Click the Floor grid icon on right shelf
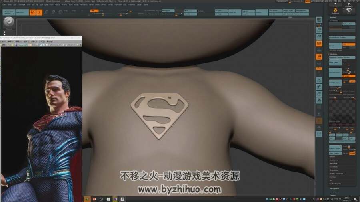360x202 pixels. tap(319, 50)
